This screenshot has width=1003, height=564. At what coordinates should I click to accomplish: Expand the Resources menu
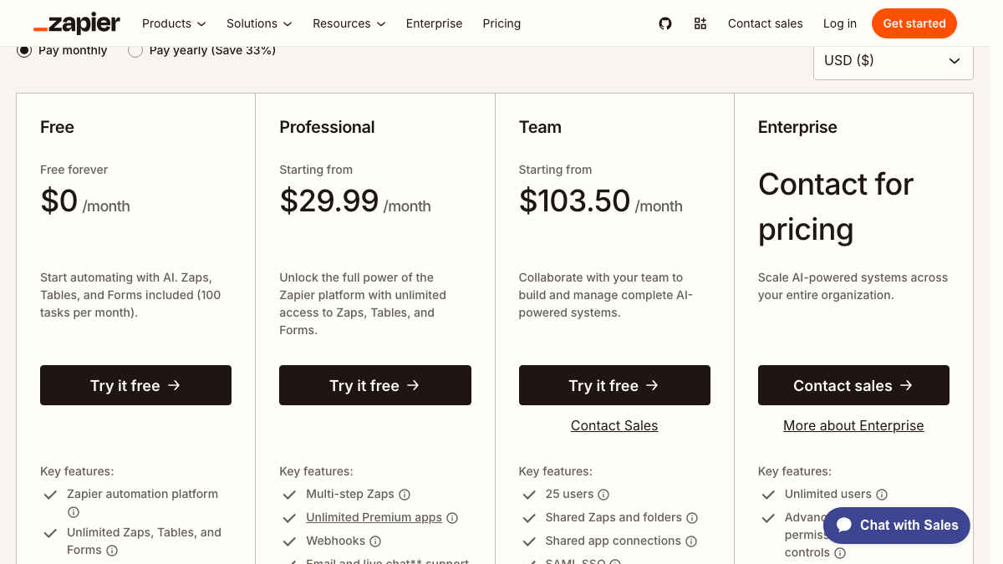349,23
